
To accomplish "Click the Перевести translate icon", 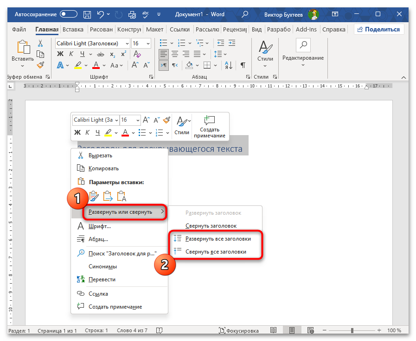I will [80, 279].
